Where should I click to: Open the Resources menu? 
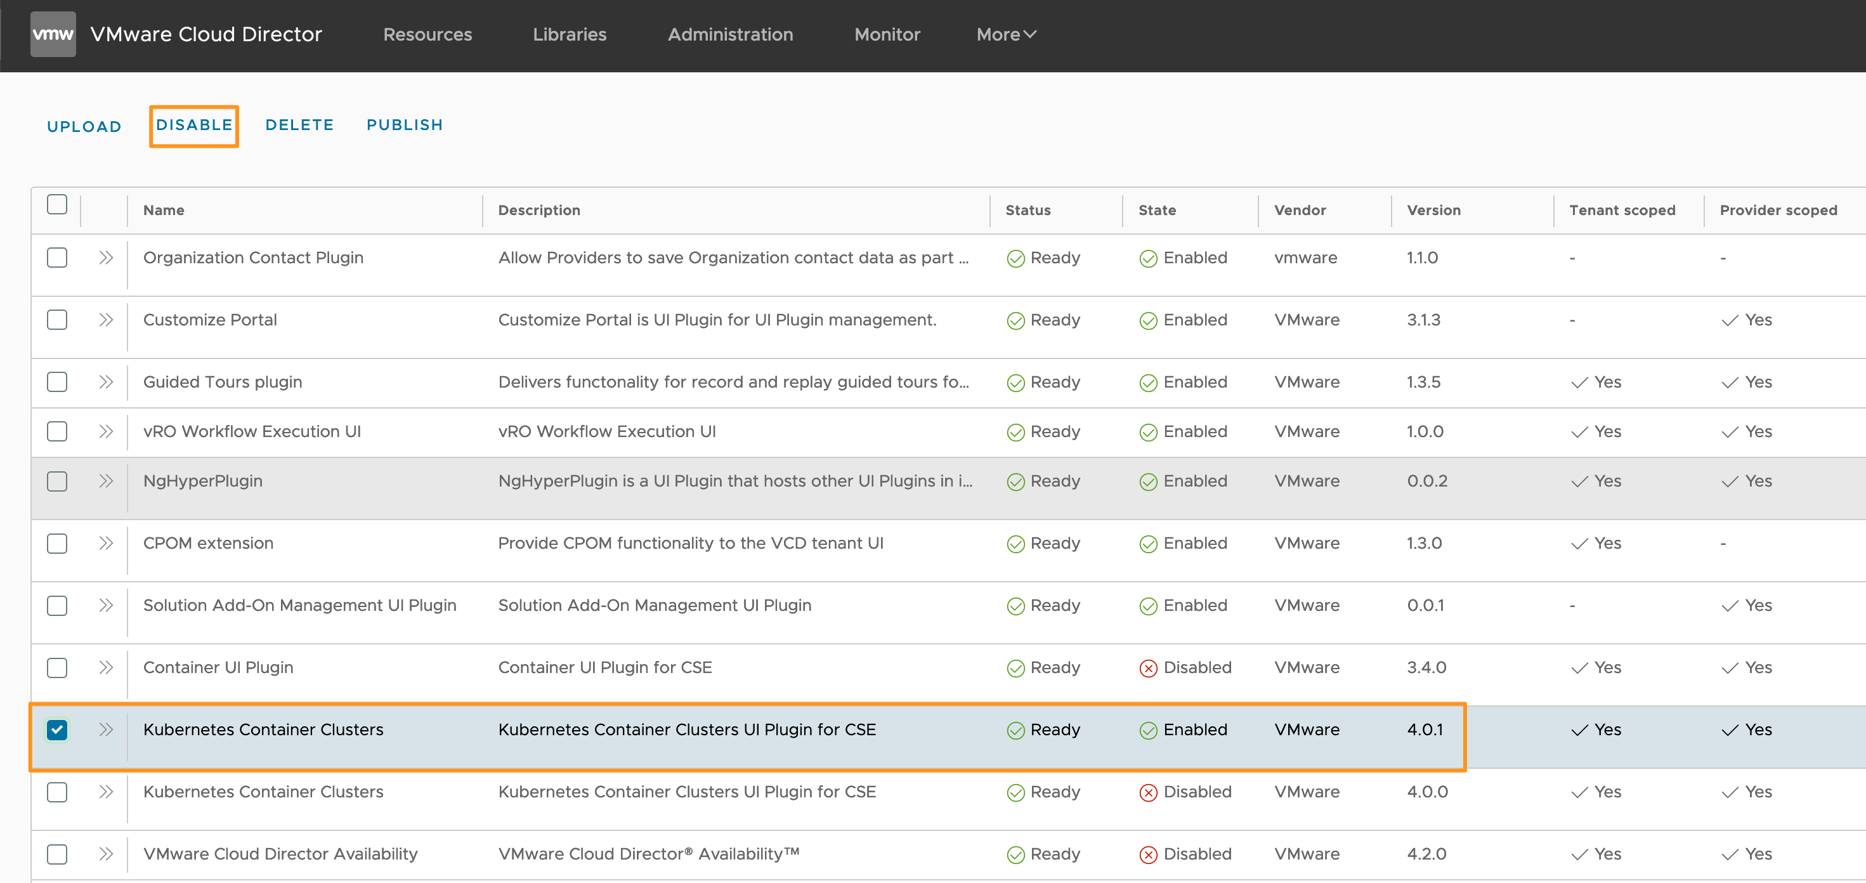tap(427, 35)
